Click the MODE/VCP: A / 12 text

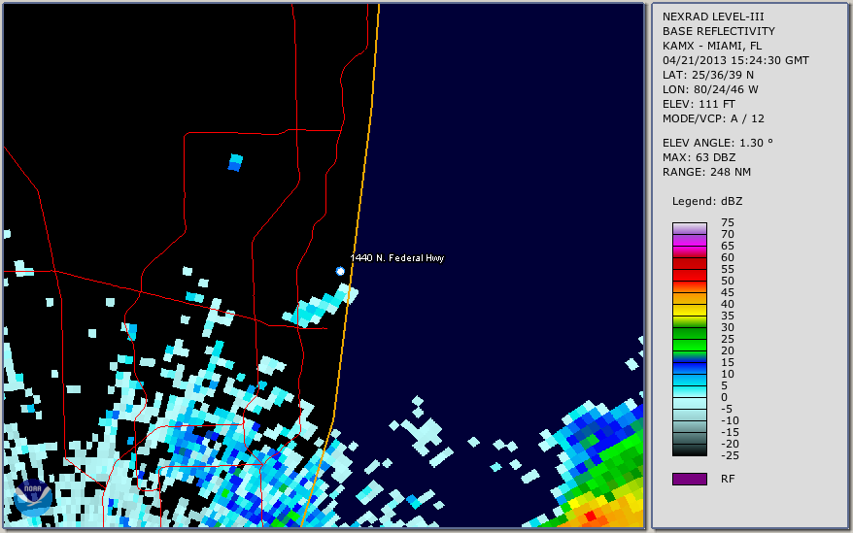click(x=713, y=118)
